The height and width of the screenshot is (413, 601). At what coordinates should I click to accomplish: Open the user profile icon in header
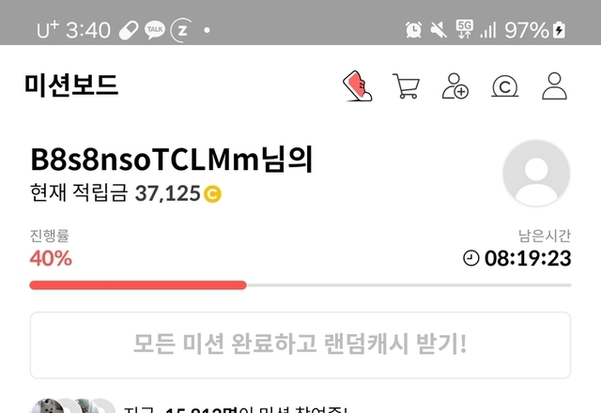pos(554,85)
